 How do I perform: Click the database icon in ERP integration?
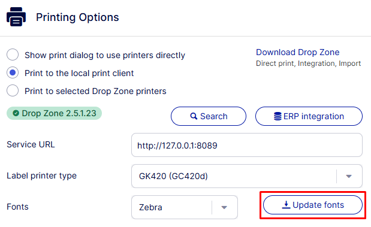[x=278, y=116]
